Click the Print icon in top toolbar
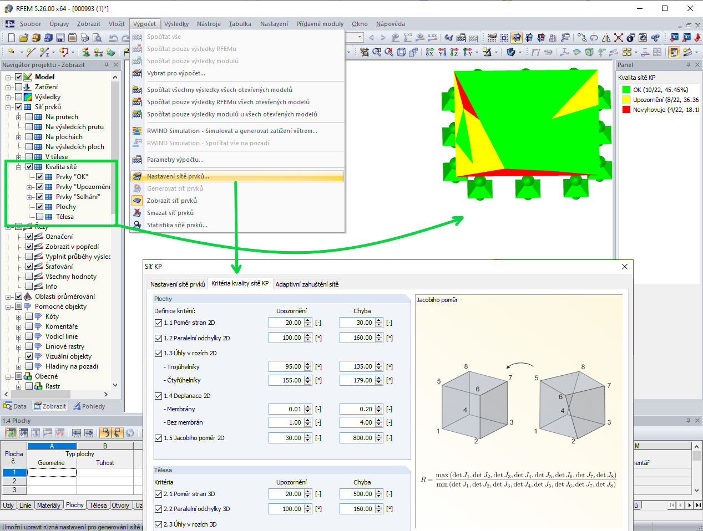The height and width of the screenshot is (531, 703). click(x=85, y=38)
